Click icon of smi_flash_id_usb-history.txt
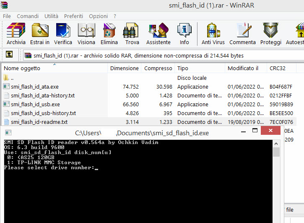 click(x=6, y=113)
